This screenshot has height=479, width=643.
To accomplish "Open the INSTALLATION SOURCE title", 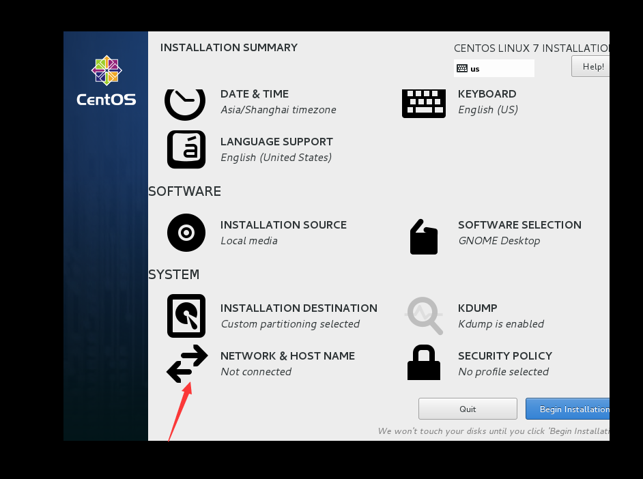I will pyautogui.click(x=283, y=225).
